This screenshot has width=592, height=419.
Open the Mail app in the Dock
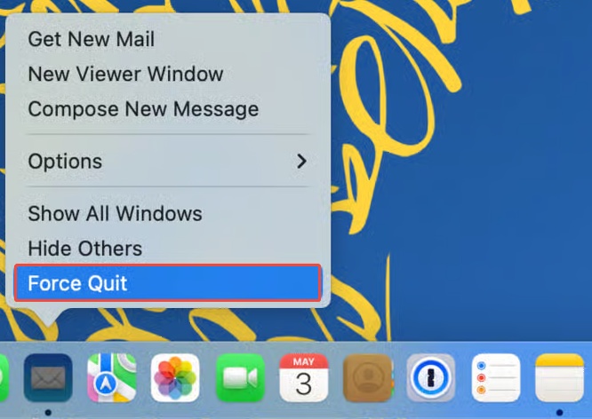[x=48, y=378]
